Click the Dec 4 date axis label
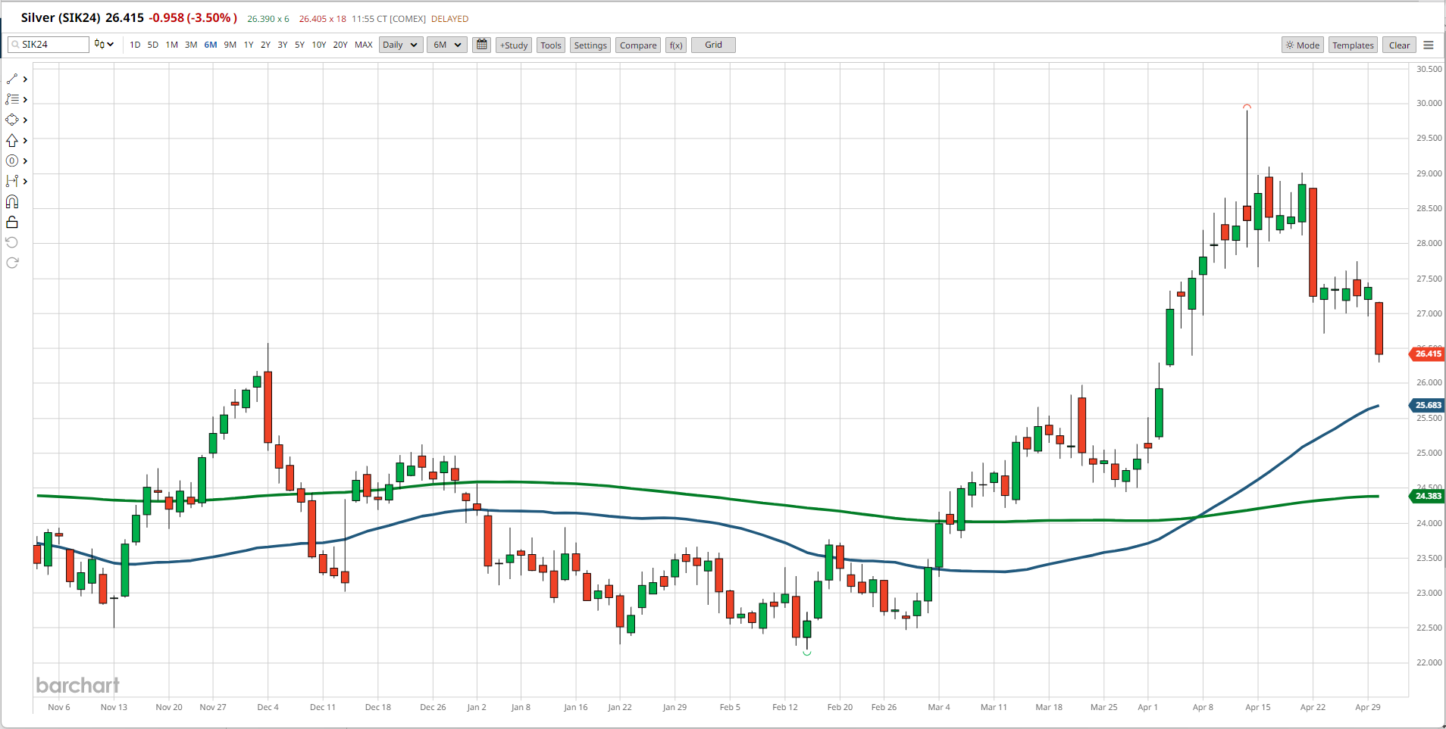This screenshot has height=729, width=1446. [x=268, y=707]
